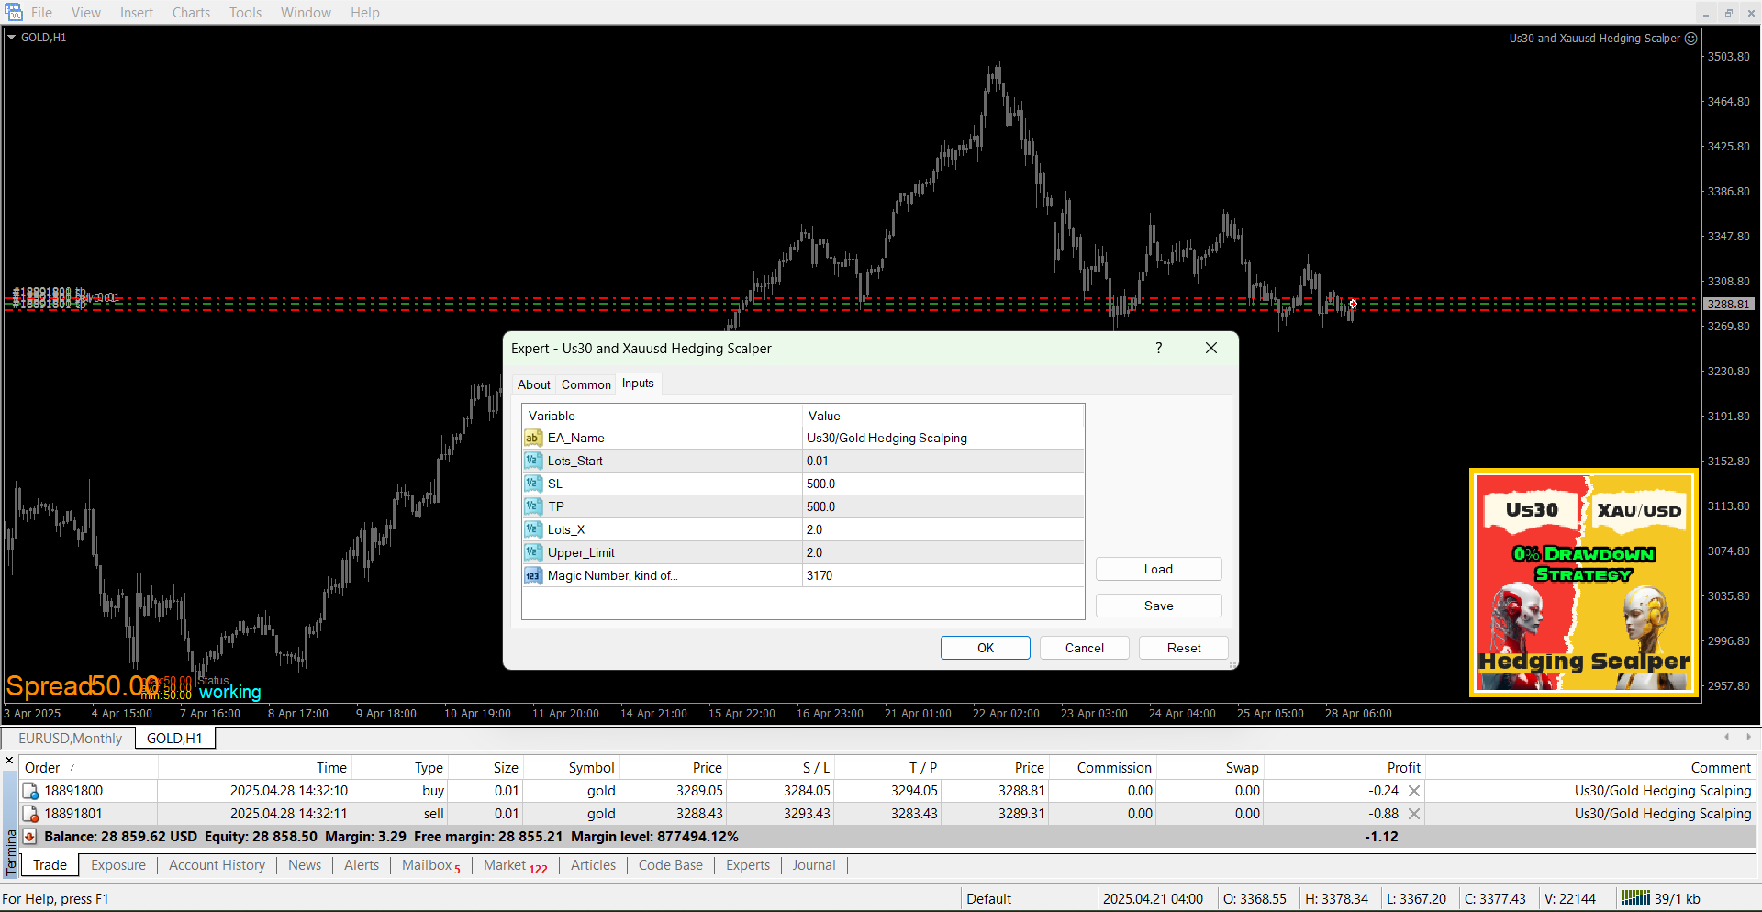Click the sell order 18891801 icon
This screenshot has height=912, width=1762.
pos(30,814)
